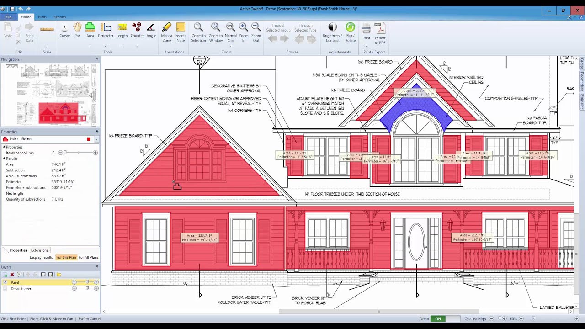
Task: Show results For All Plans
Action: coord(88,257)
